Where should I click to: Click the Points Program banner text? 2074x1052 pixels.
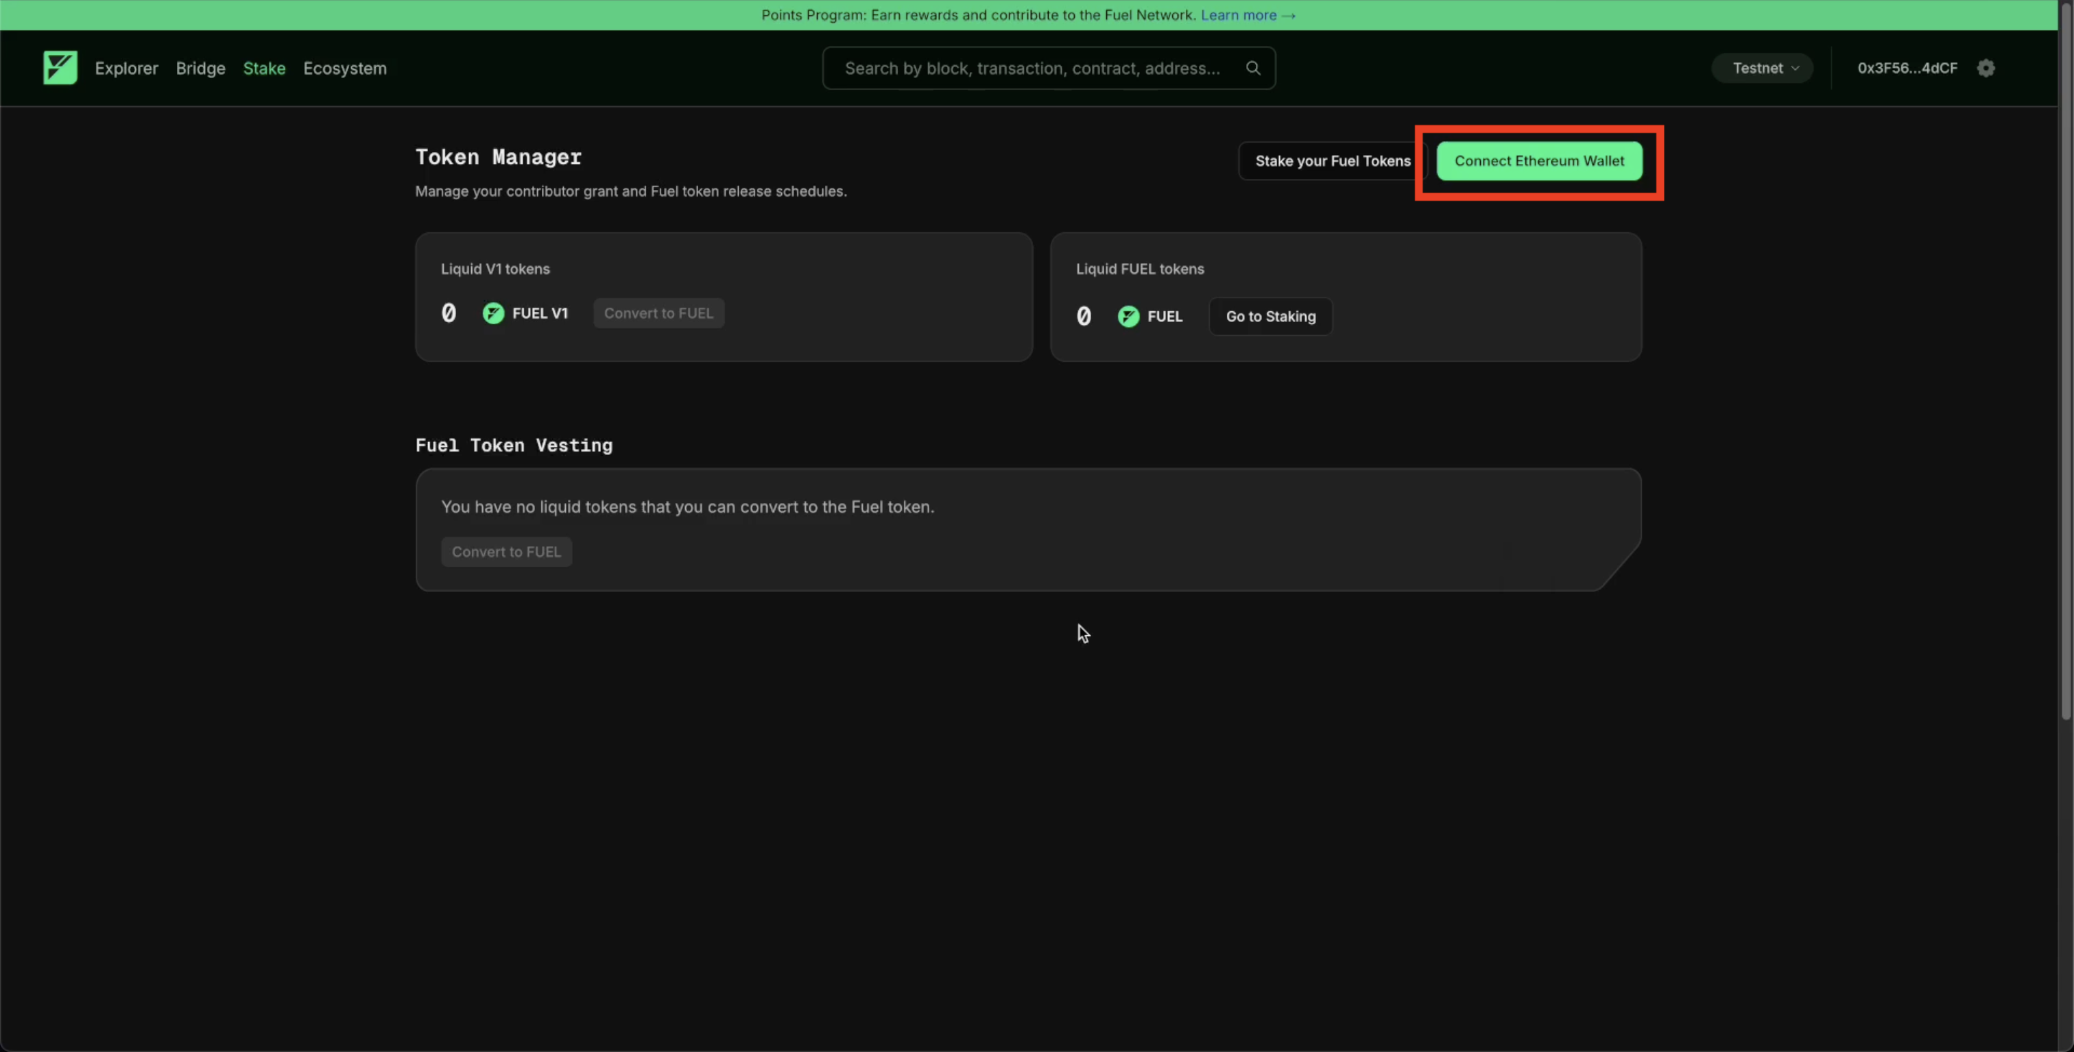[978, 15]
